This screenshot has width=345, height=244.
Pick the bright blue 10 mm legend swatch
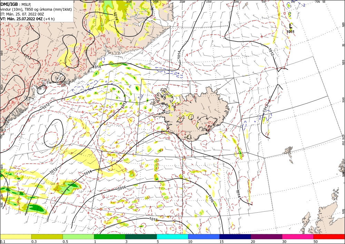click(204, 236)
